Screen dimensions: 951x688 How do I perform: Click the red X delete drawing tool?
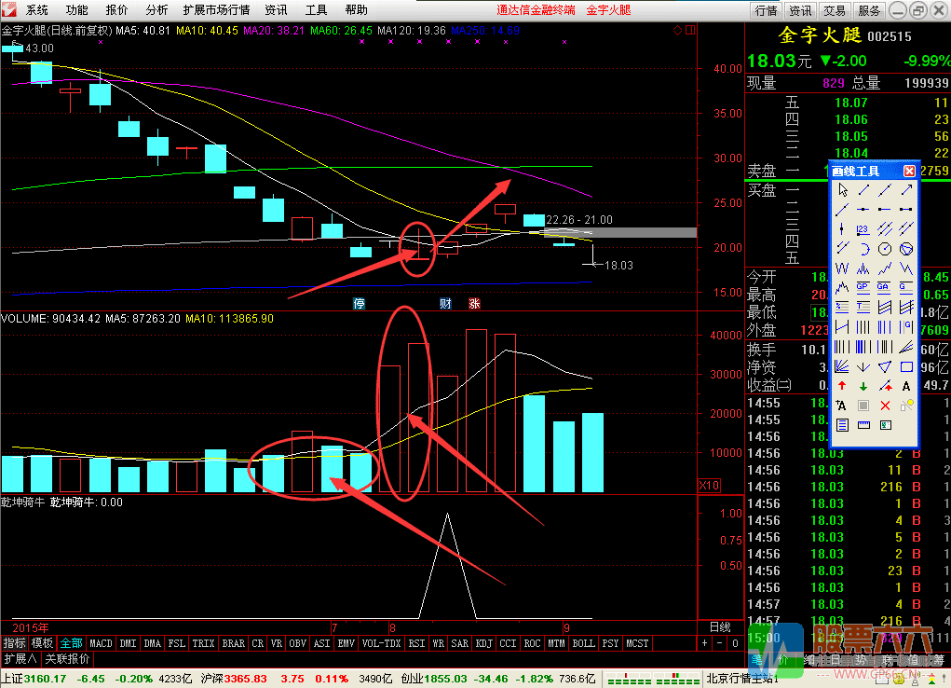pyautogui.click(x=885, y=405)
